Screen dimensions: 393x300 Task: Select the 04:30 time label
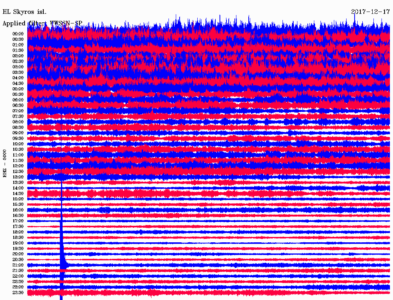pyautogui.click(x=18, y=83)
